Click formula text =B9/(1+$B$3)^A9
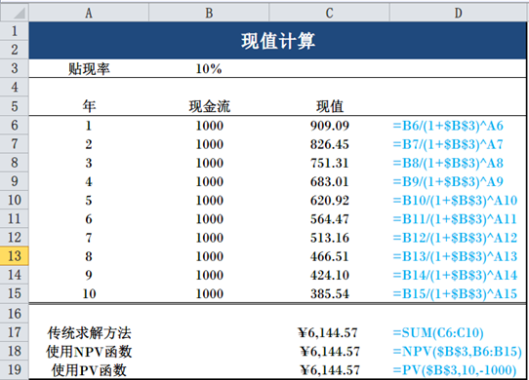The height and width of the screenshot is (380, 529). (448, 181)
